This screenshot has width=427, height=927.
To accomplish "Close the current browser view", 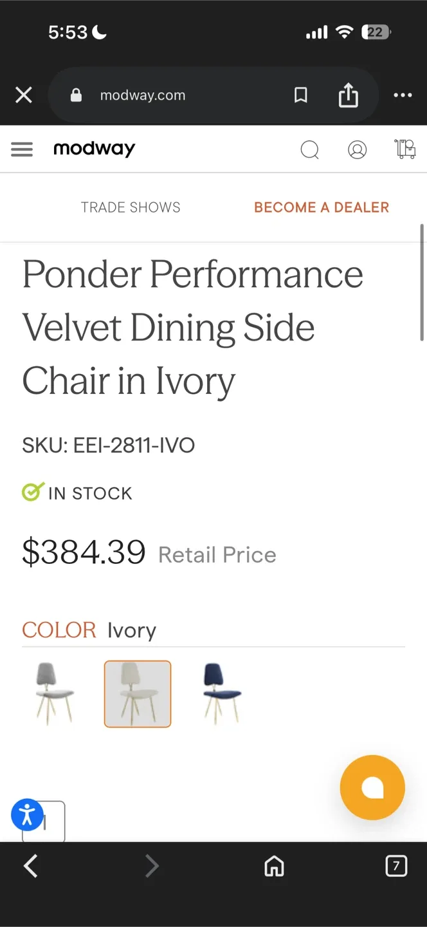I will click(x=23, y=95).
